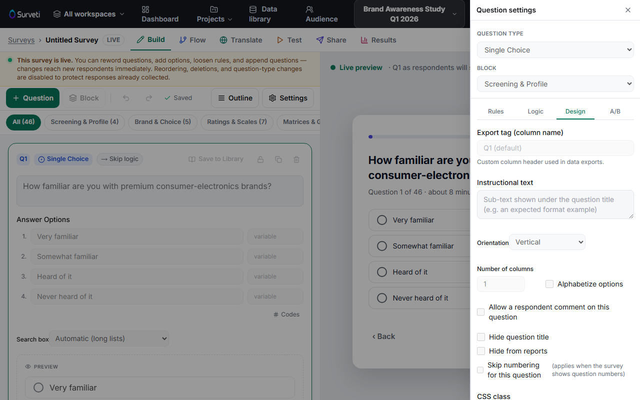Filter by Ratings & Scales (7)
The image size is (640, 400).
pyautogui.click(x=237, y=122)
